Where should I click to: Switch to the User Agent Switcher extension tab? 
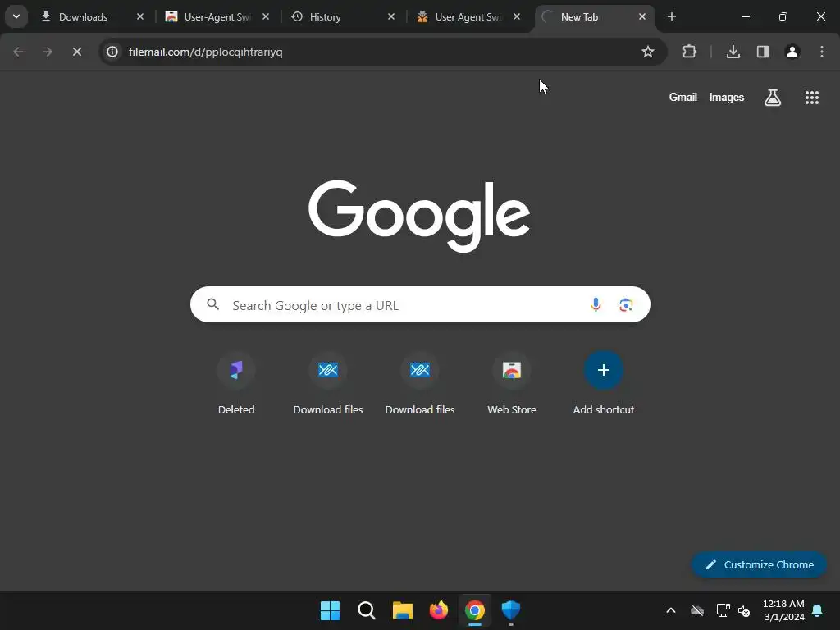pyautogui.click(x=468, y=17)
